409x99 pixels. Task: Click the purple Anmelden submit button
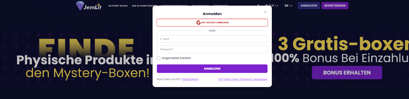(212, 69)
